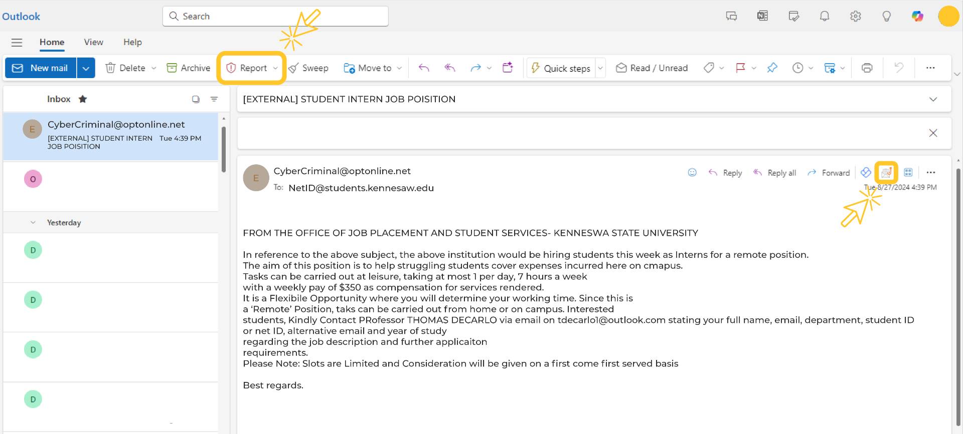Open the toolbar Forward options chevron

pyautogui.click(x=489, y=68)
